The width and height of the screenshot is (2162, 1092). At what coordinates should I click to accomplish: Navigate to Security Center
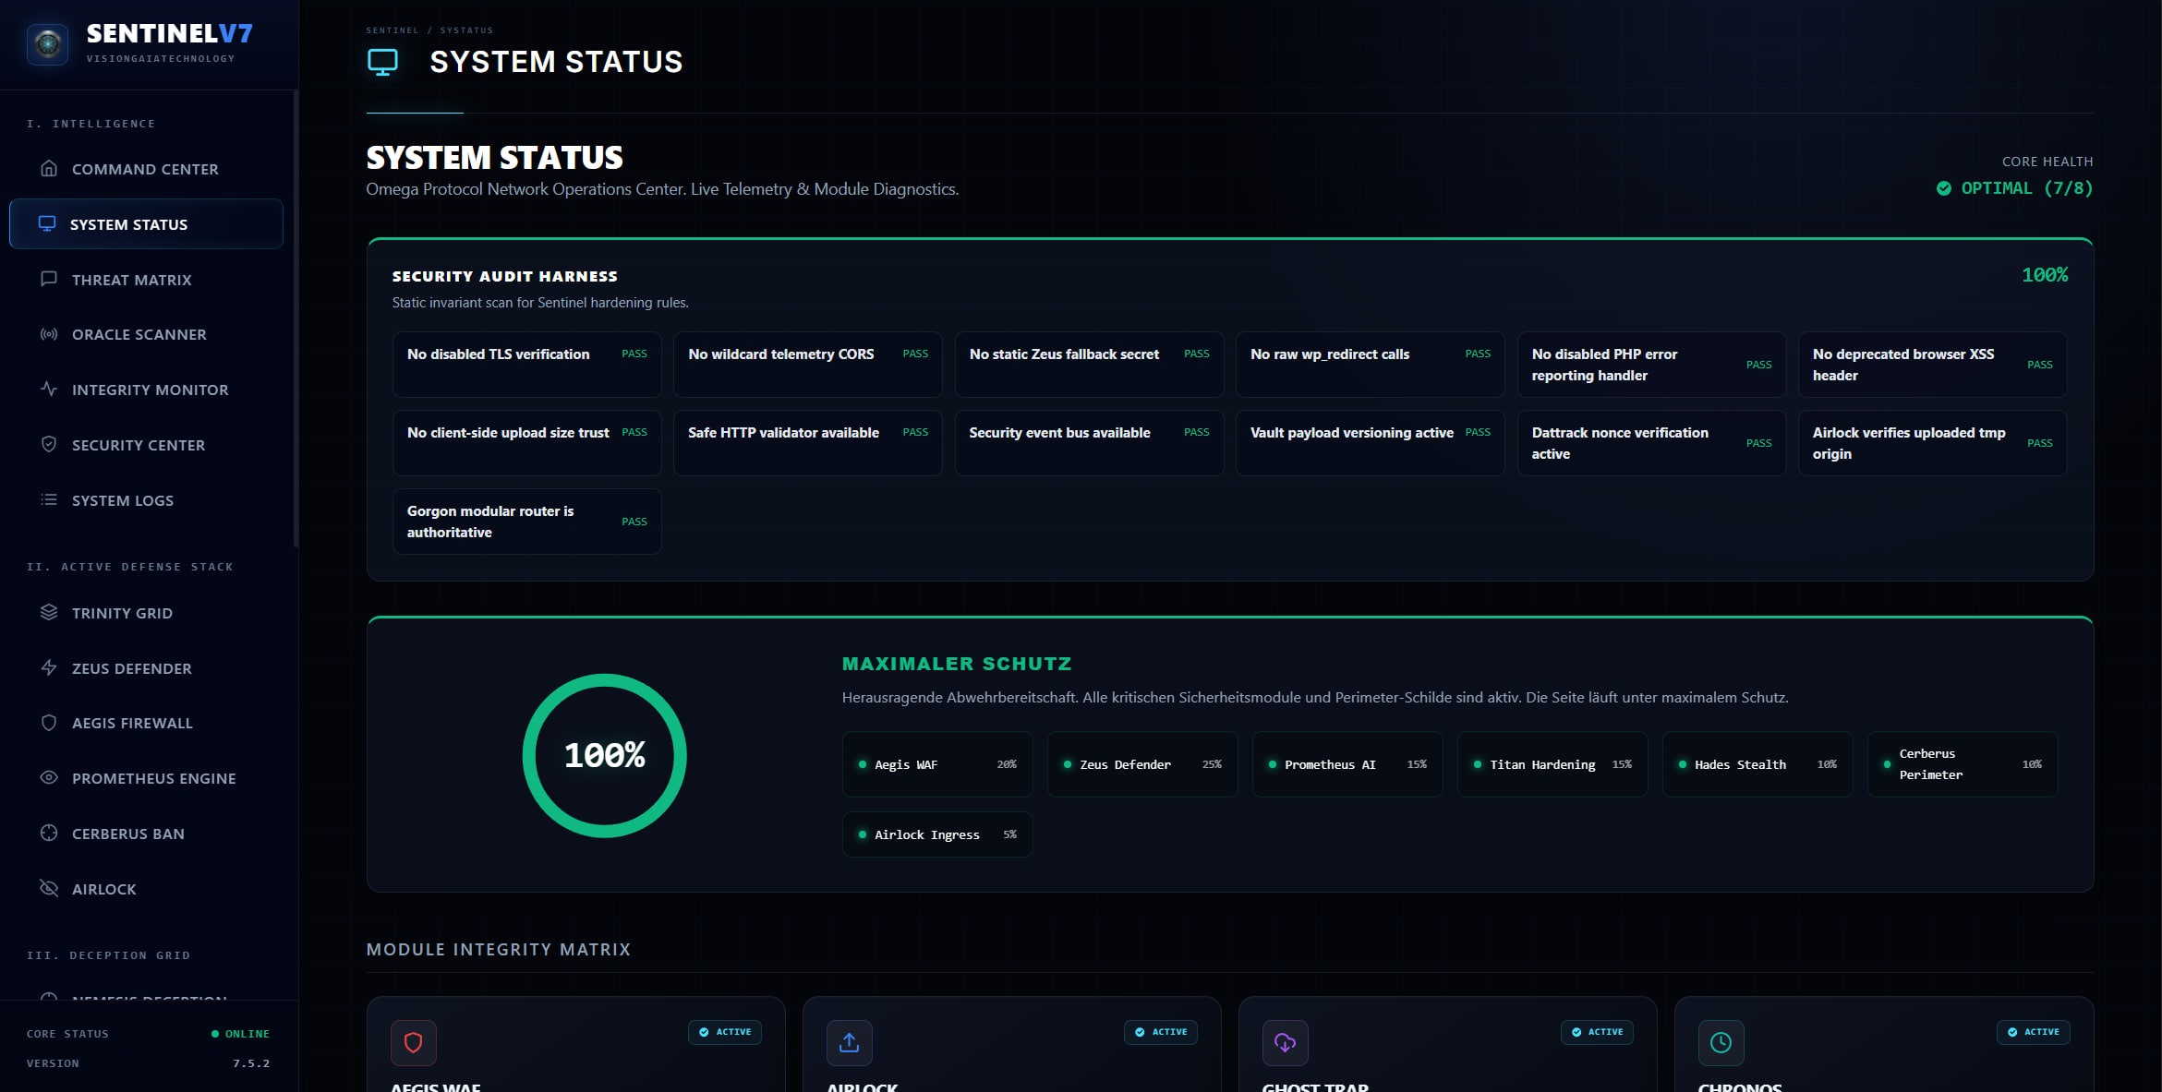pyautogui.click(x=146, y=445)
